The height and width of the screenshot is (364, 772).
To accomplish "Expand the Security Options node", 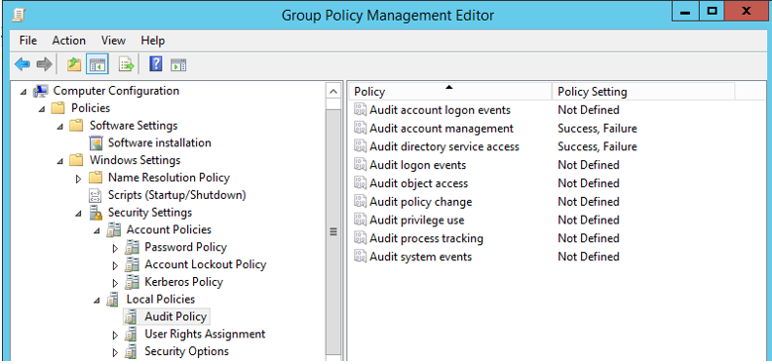I will 116,352.
